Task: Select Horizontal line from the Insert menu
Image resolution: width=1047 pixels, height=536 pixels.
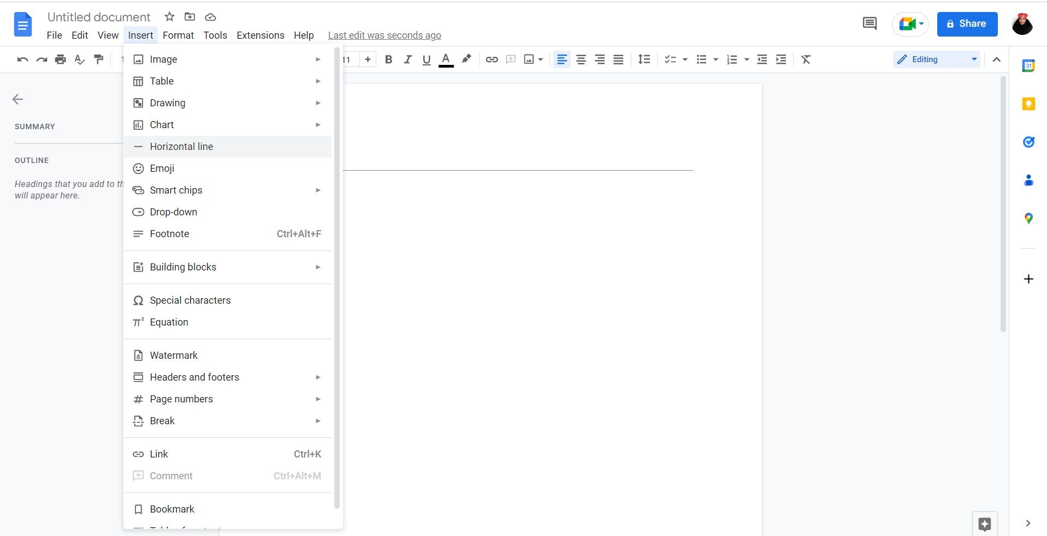Action: pos(181,146)
